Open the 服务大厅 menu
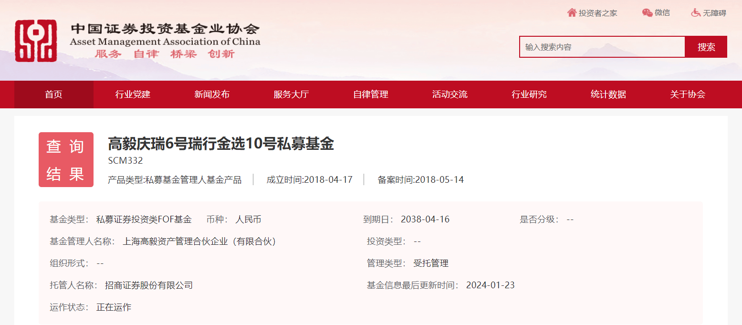This screenshot has width=742, height=325. coord(291,94)
